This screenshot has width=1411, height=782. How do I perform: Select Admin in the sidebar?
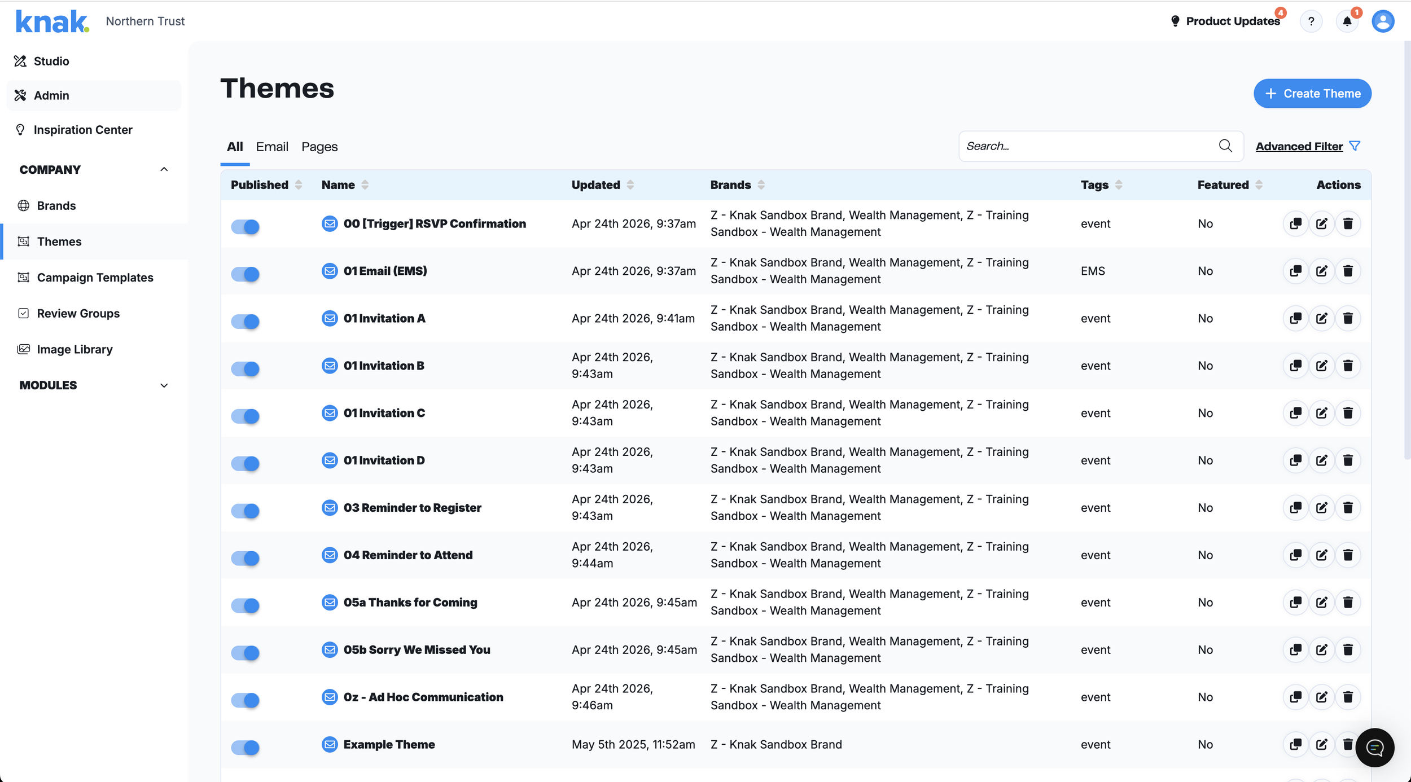(x=94, y=95)
